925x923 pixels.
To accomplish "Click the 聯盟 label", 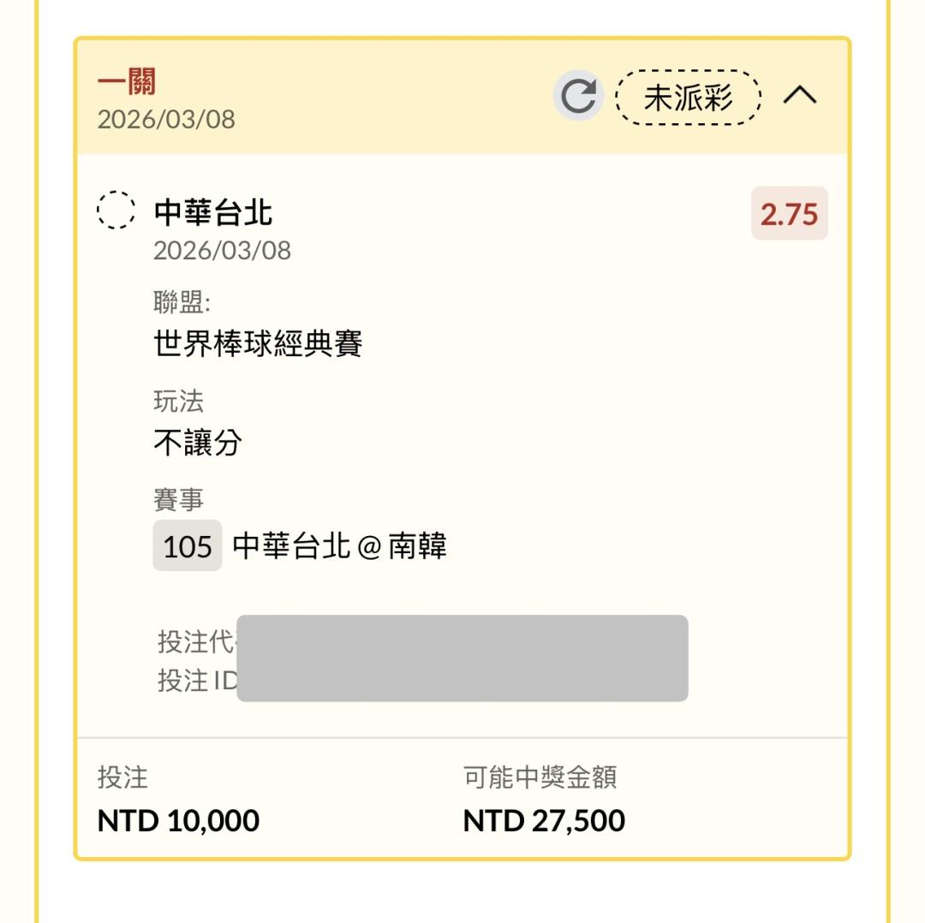I will pos(182,302).
